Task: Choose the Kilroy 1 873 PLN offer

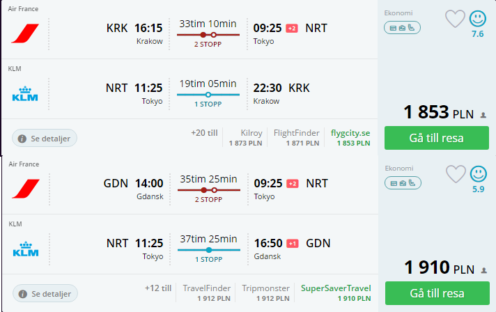Action: pyautogui.click(x=246, y=137)
